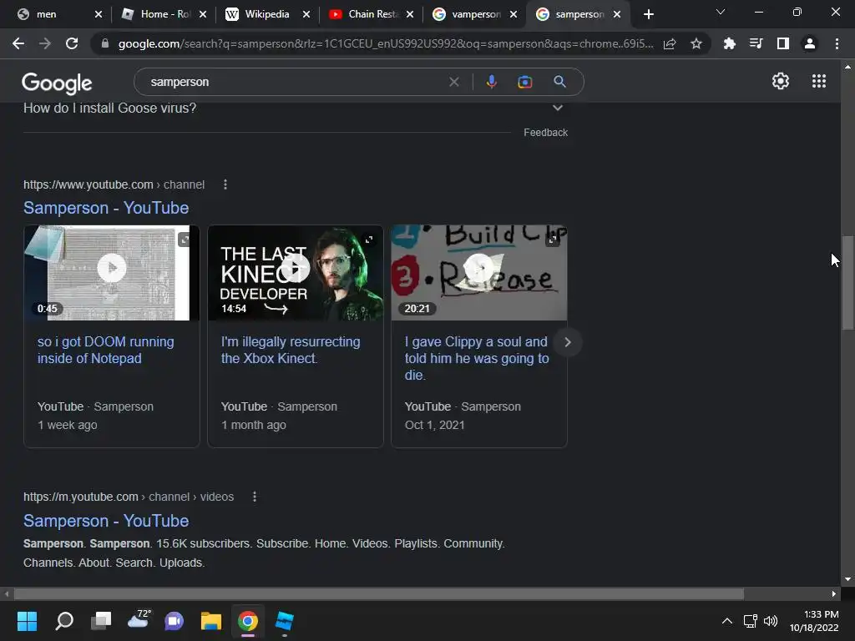Go forward to the next page
This screenshot has width=855, height=641.
(x=45, y=43)
